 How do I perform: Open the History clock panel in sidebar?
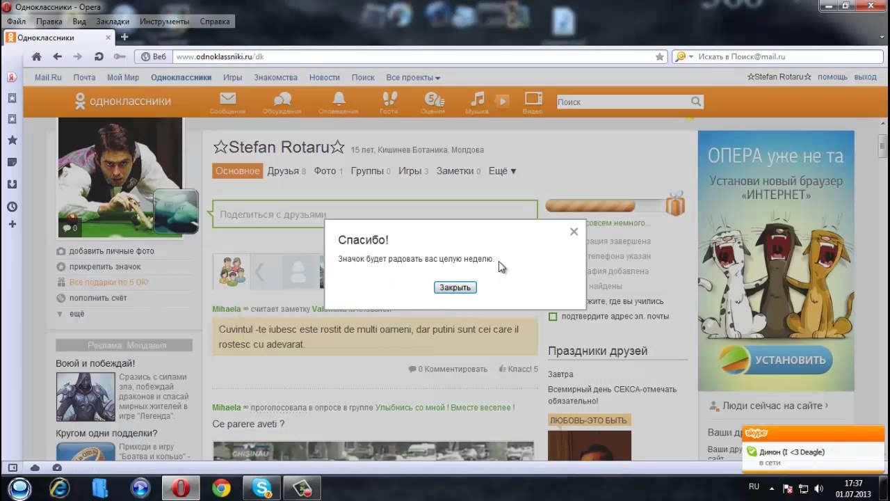[x=12, y=207]
